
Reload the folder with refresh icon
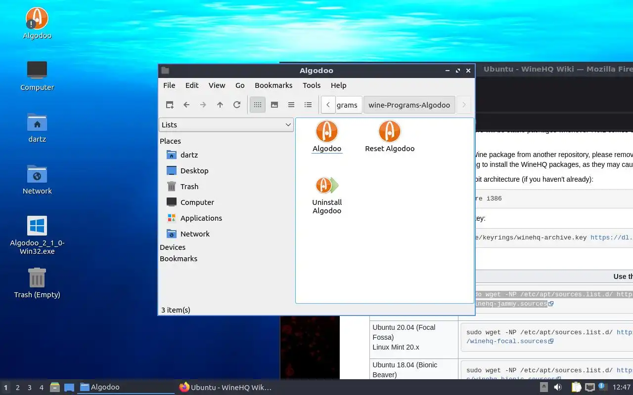[x=237, y=105]
